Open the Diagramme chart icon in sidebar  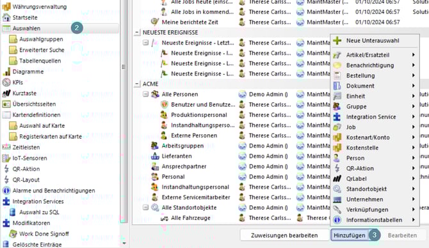tap(6, 72)
